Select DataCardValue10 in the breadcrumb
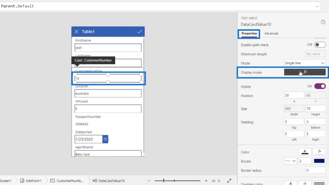This screenshot has width=329, height=185. tap(109, 180)
